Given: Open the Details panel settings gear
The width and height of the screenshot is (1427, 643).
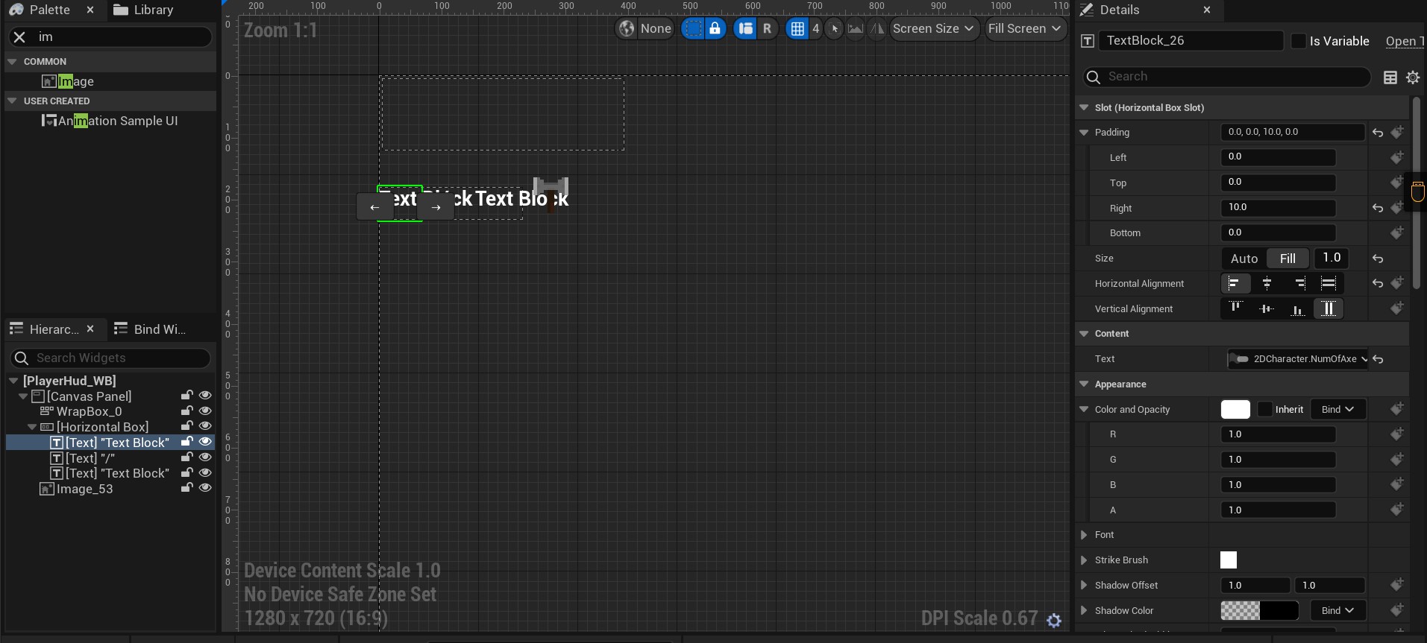Looking at the screenshot, I should click(1412, 77).
